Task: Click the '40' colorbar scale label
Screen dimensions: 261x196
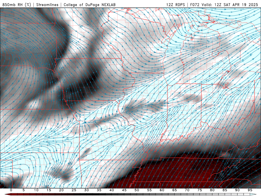Action: (x=112, y=190)
